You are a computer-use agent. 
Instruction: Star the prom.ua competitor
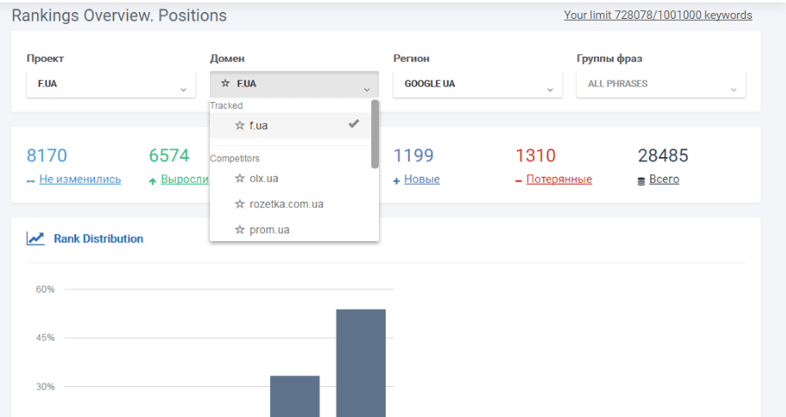click(240, 230)
